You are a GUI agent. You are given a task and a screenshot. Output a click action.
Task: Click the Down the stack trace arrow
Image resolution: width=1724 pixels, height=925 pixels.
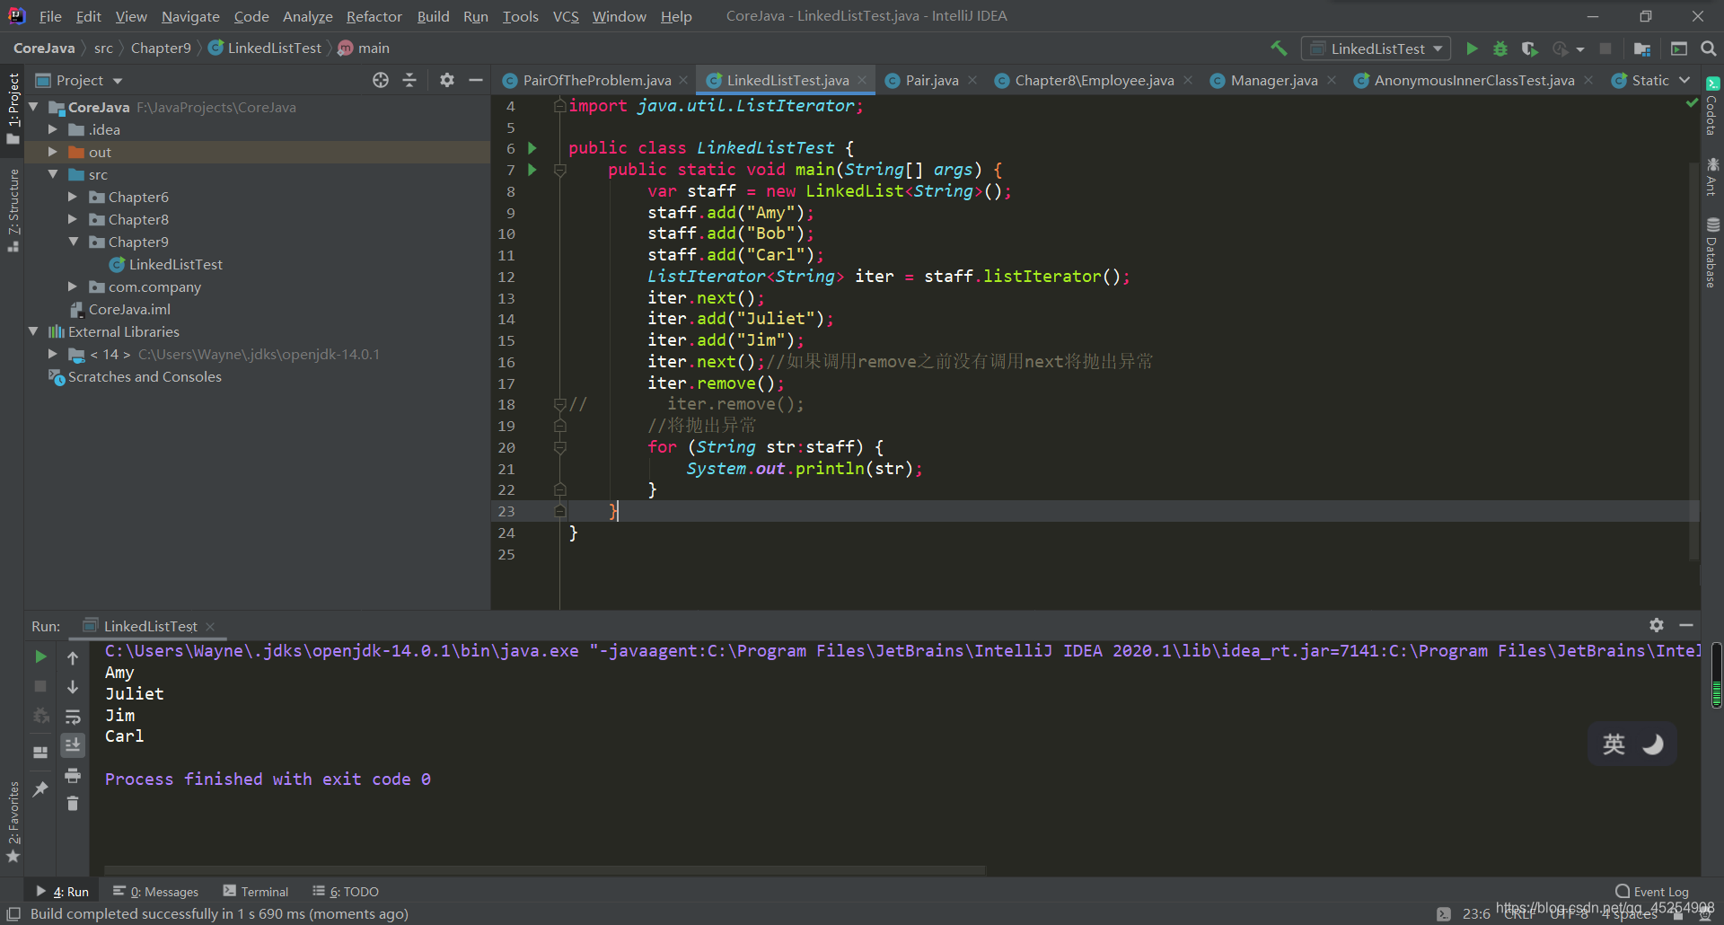(73, 687)
